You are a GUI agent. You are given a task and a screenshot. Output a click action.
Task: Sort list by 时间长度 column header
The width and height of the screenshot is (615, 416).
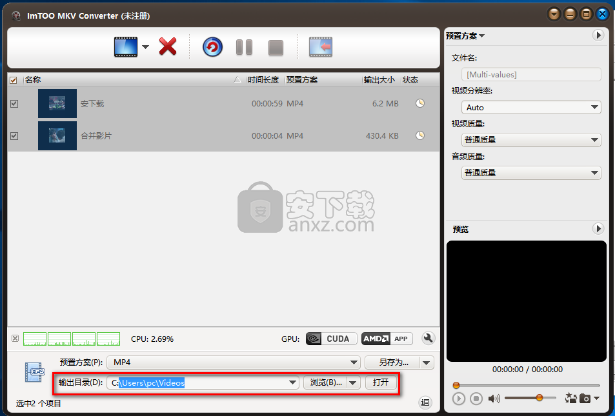point(263,80)
